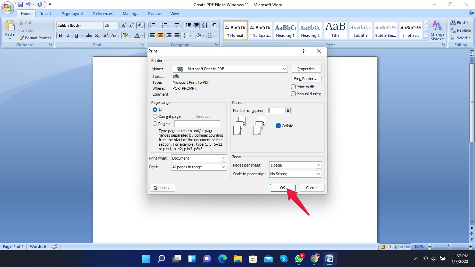This screenshot has width=475, height=267.
Task: Click the Find Printer button
Action: coord(306,79)
